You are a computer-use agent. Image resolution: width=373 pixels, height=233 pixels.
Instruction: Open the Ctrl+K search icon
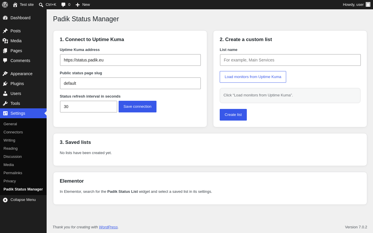[41, 5]
